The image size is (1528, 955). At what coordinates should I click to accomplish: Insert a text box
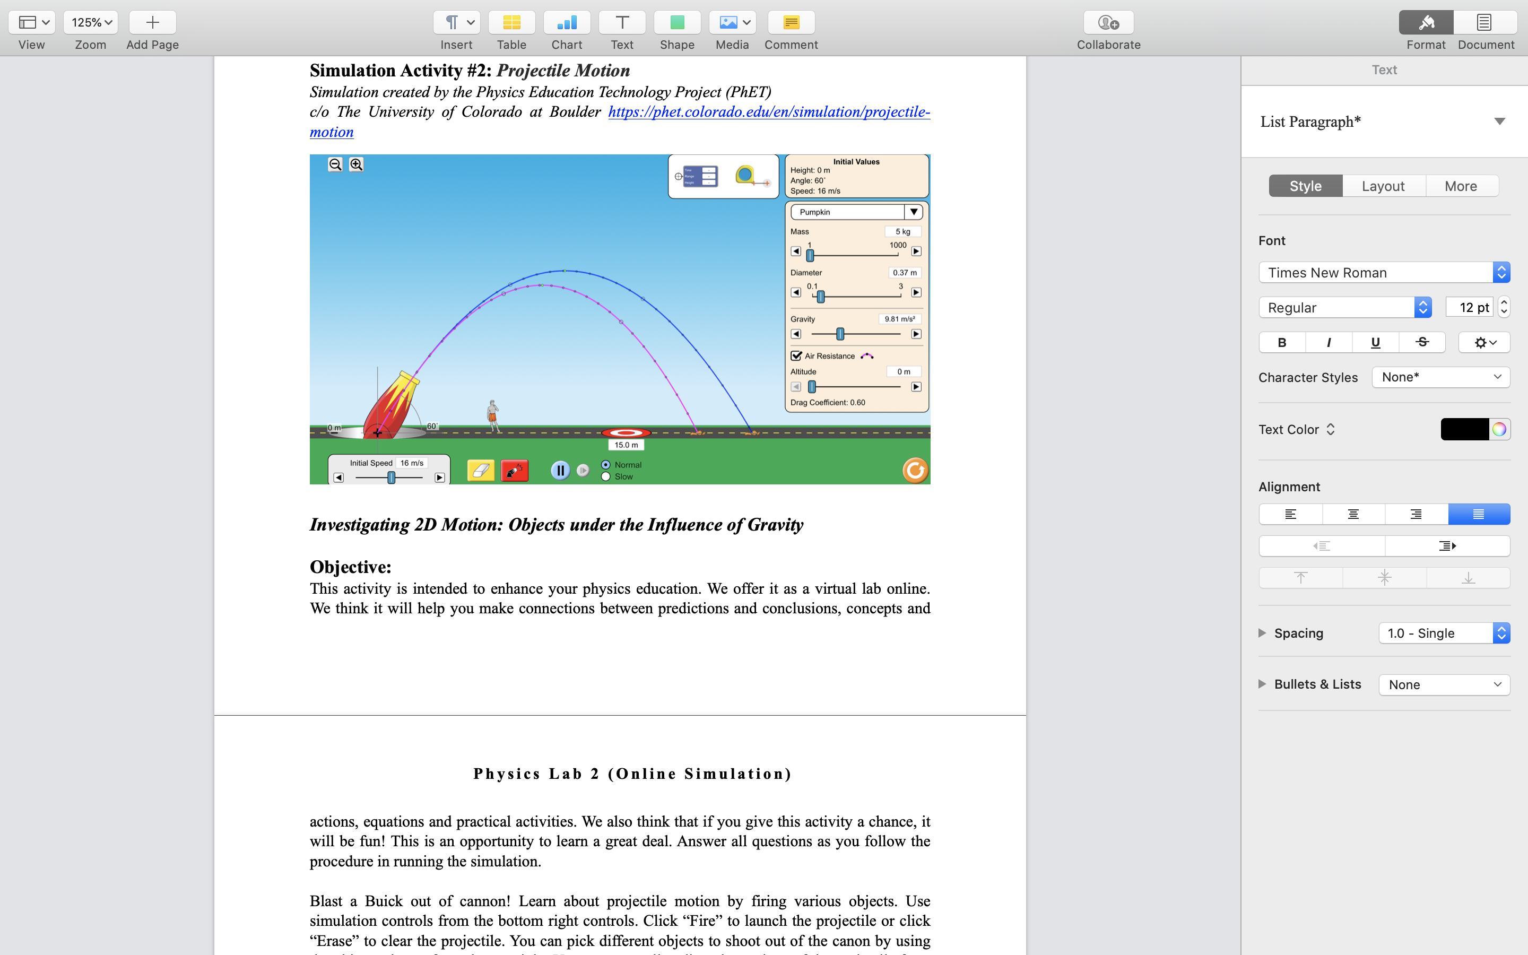pyautogui.click(x=621, y=22)
